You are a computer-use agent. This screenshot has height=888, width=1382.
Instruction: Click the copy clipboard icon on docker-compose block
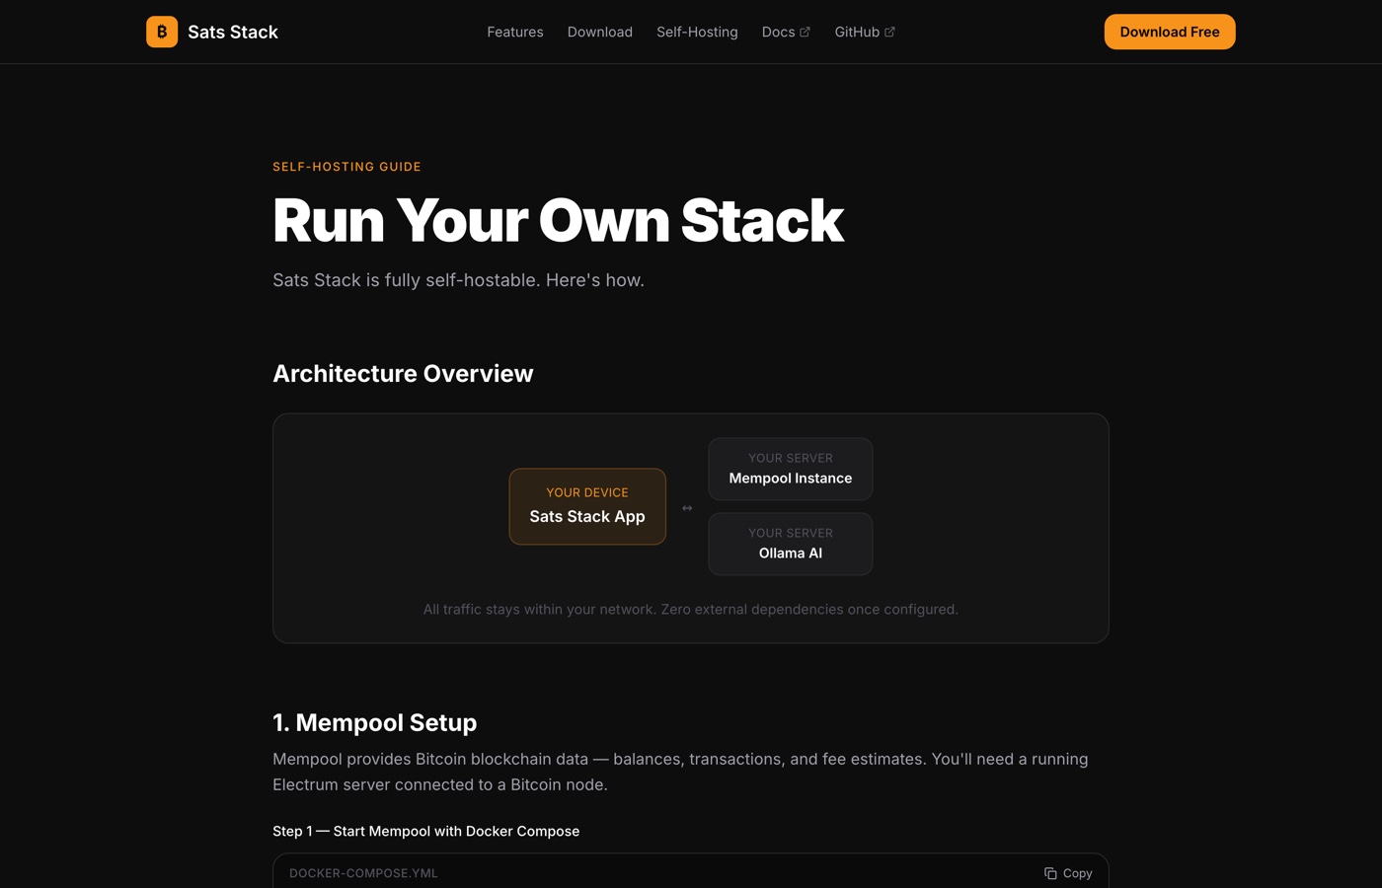click(x=1050, y=873)
